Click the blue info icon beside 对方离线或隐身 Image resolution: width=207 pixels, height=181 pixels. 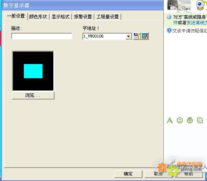point(169,17)
